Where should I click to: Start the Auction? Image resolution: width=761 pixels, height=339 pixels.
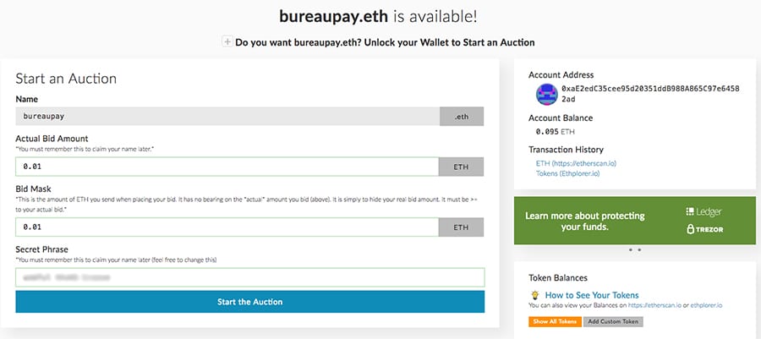tap(249, 302)
